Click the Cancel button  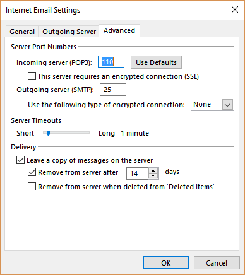[x=217, y=263]
